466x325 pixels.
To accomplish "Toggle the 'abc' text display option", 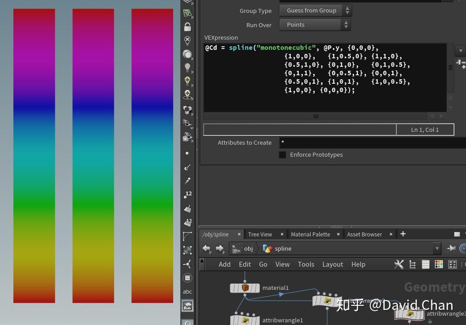I will pos(187,292).
